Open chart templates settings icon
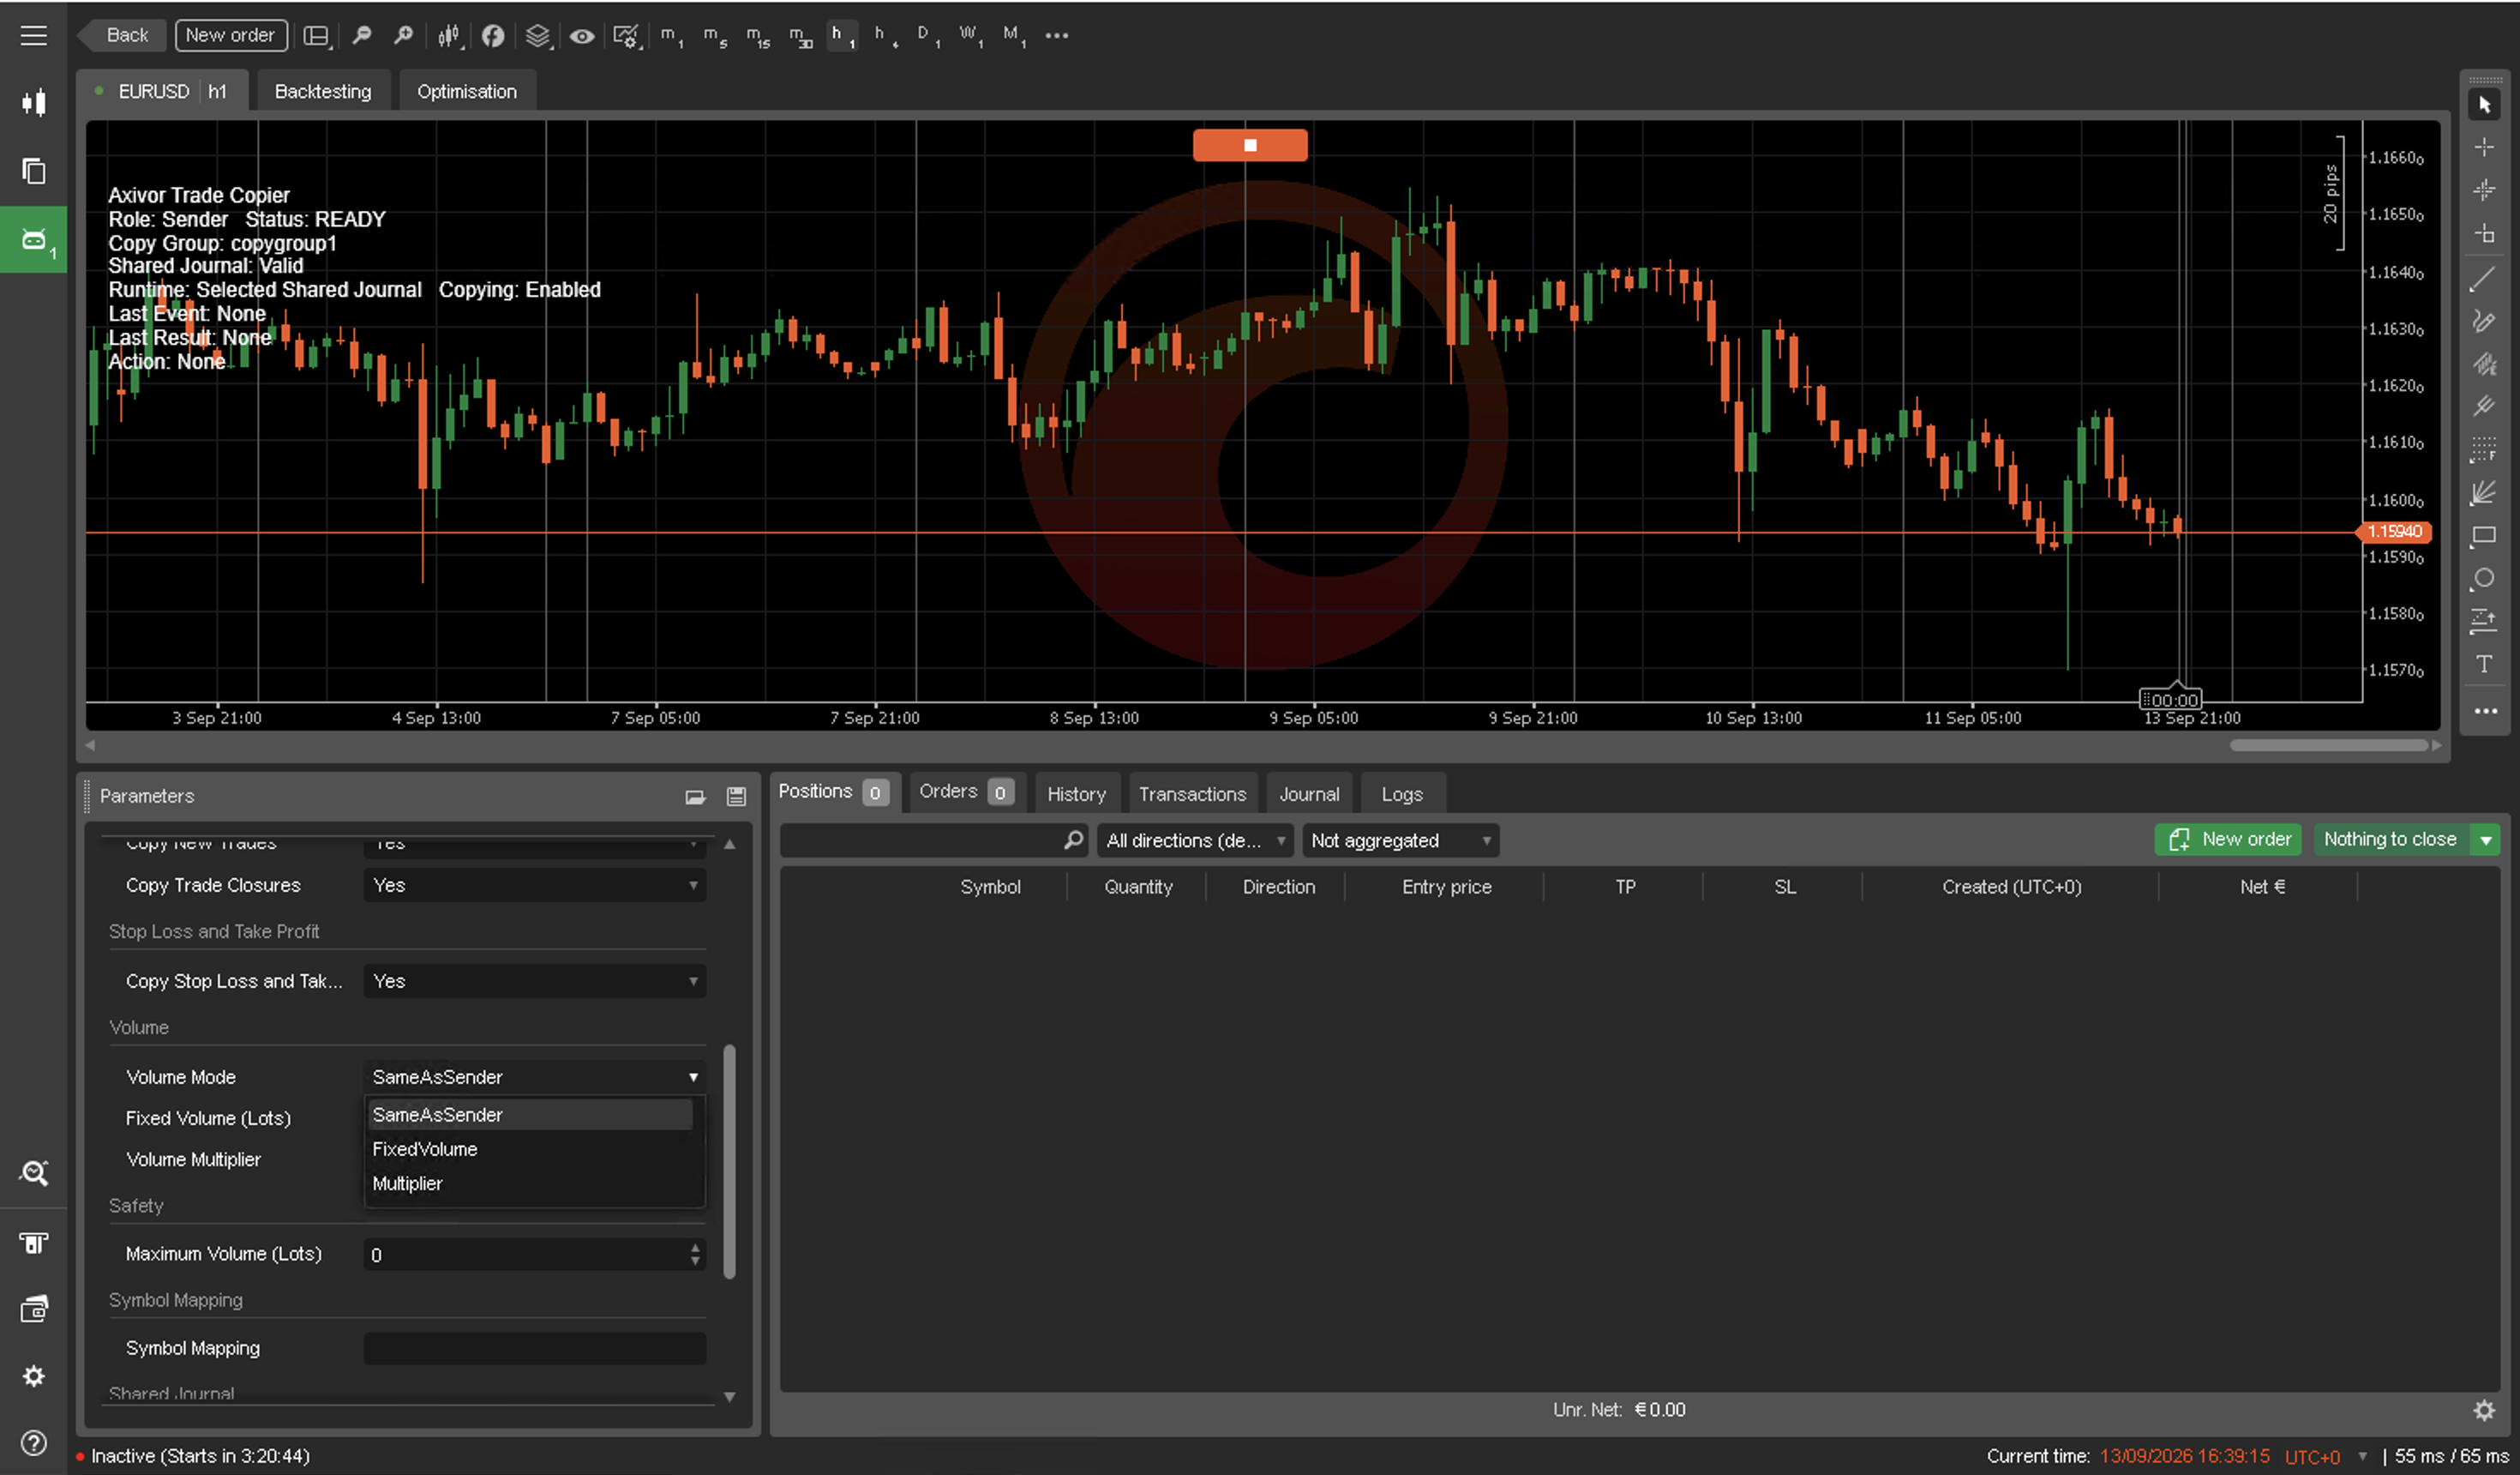This screenshot has height=1475, width=2520. pyautogui.click(x=627, y=36)
